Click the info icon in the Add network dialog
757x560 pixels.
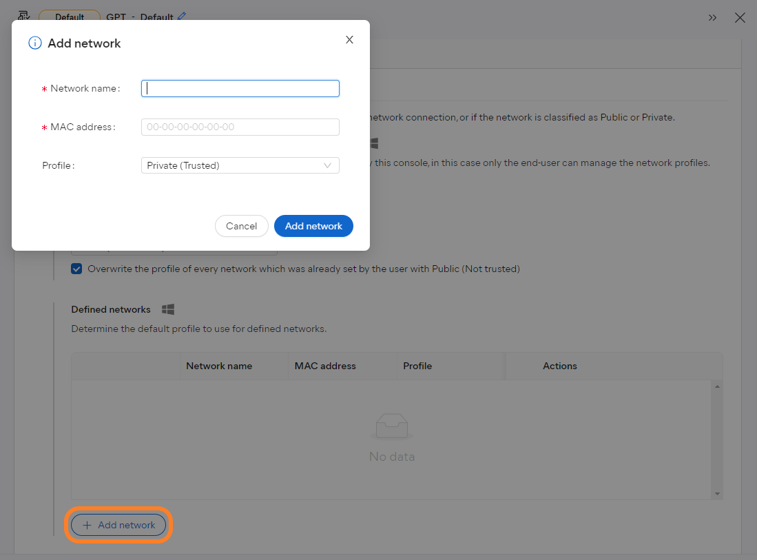[35, 43]
